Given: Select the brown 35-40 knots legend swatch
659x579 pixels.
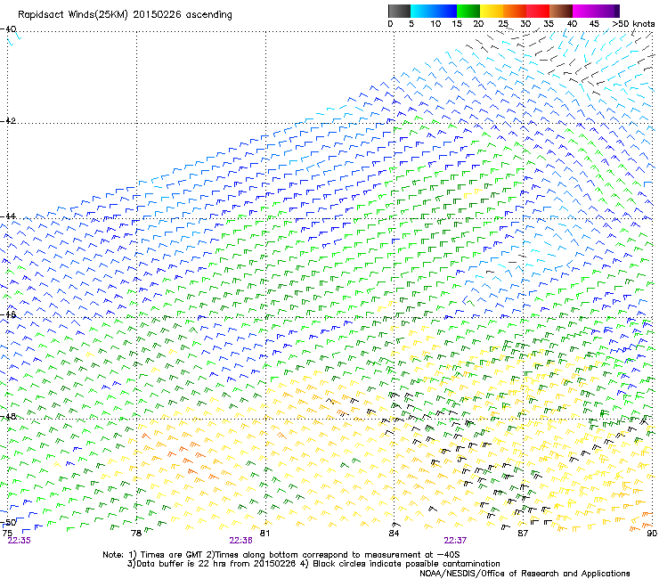Looking at the screenshot, I should (561, 11).
